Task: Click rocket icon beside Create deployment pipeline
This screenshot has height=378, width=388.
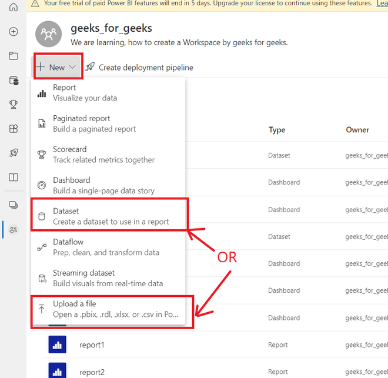Action: (x=90, y=67)
